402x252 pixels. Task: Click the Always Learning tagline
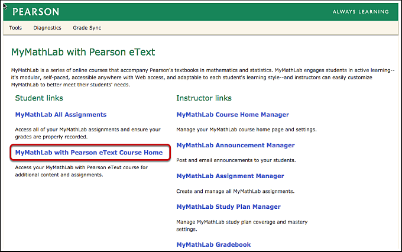coord(361,12)
